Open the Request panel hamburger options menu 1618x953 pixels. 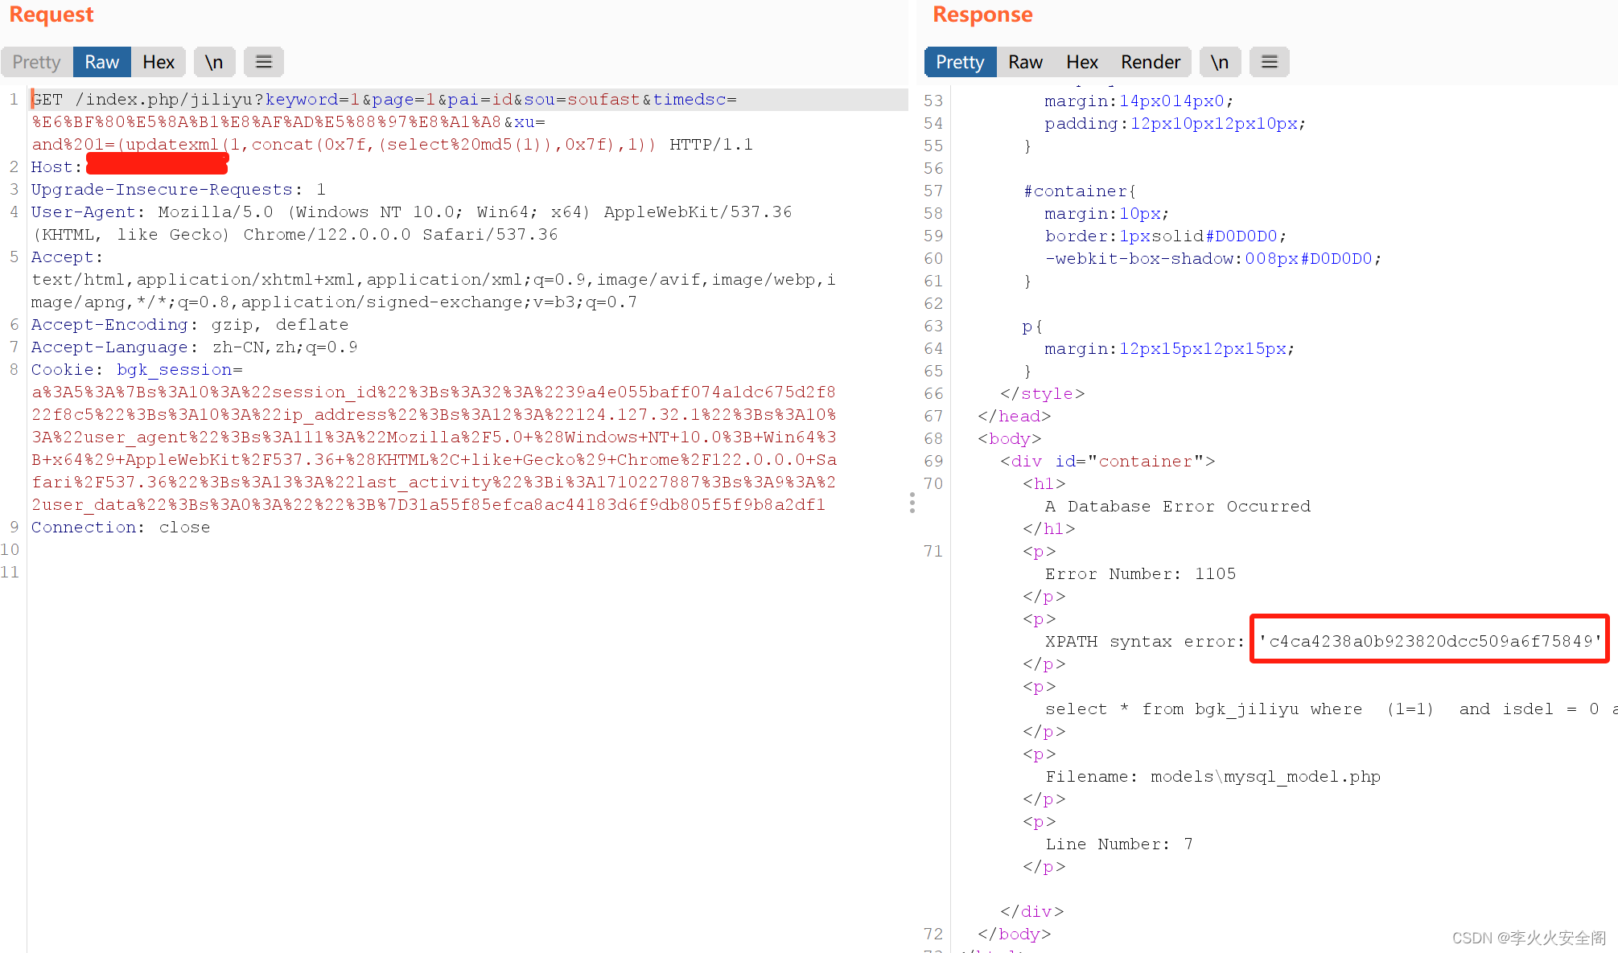click(x=264, y=62)
